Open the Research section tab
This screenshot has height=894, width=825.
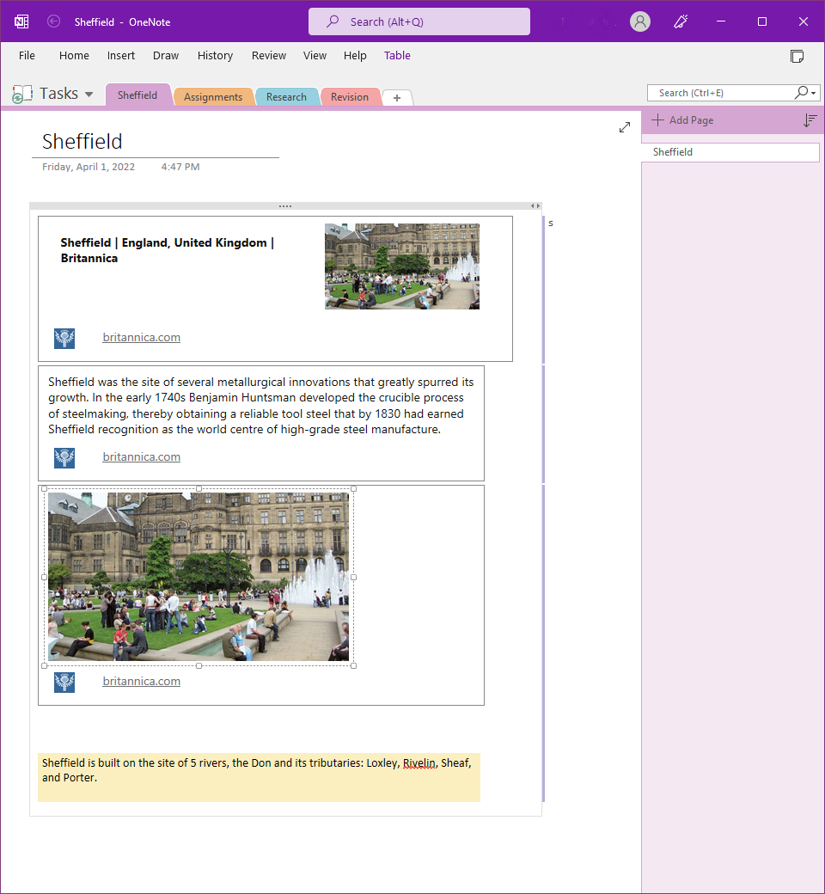[287, 96]
